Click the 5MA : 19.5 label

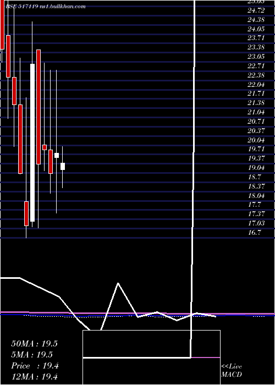tap(32, 355)
